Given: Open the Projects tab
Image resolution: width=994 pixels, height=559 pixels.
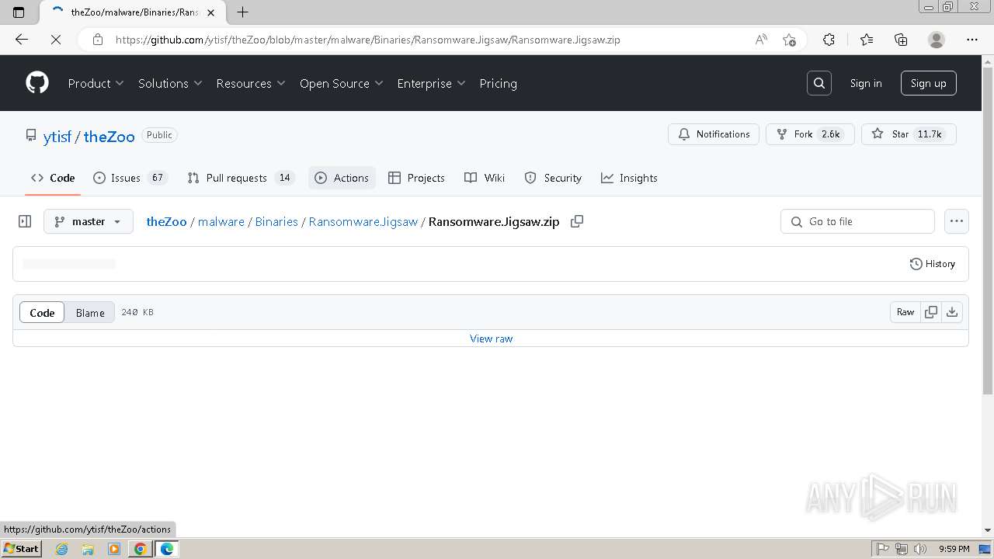Looking at the screenshot, I should pyautogui.click(x=417, y=178).
